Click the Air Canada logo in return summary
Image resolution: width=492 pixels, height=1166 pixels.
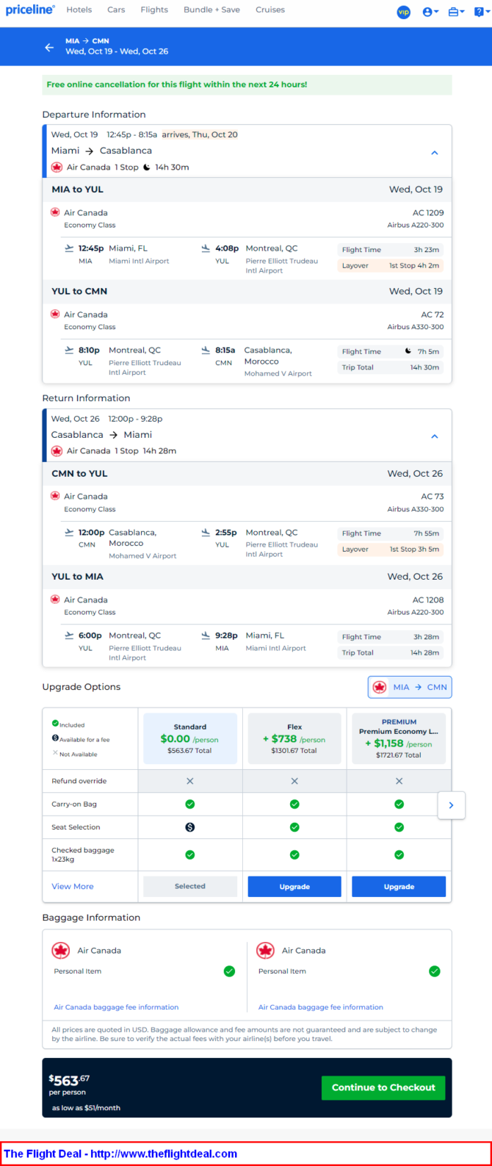57,451
